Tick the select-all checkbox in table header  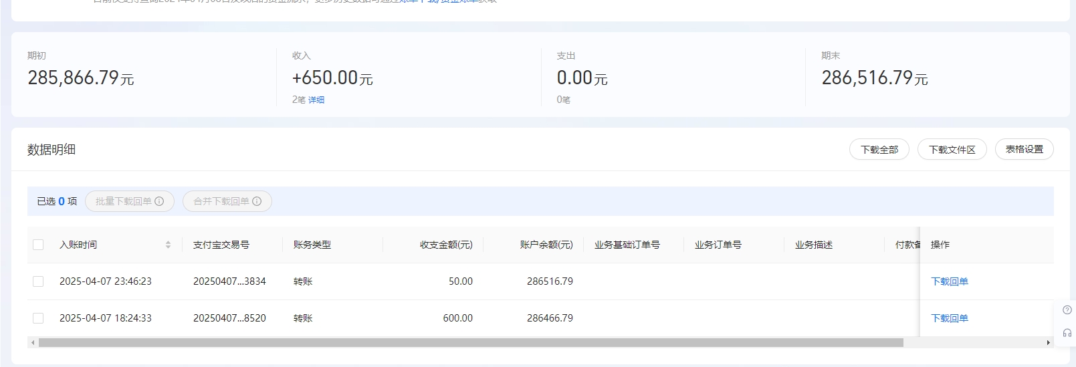[38, 245]
